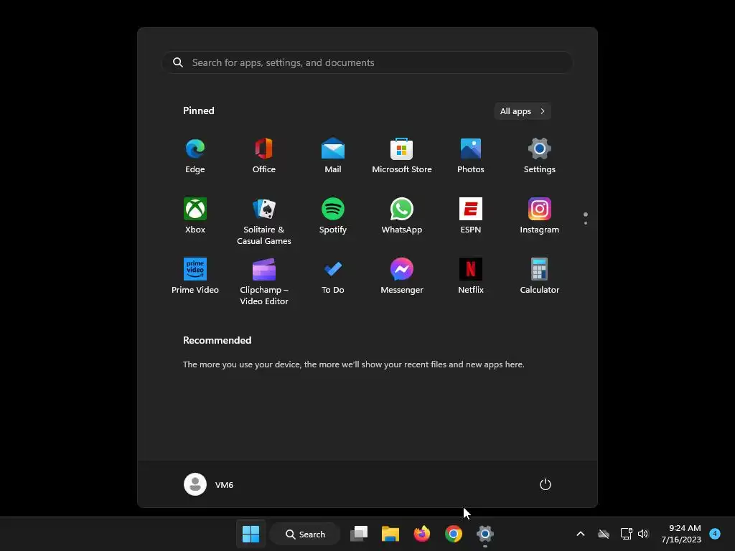The width and height of the screenshot is (735, 551).
Task: Launch Prime Video
Action: coord(195,276)
